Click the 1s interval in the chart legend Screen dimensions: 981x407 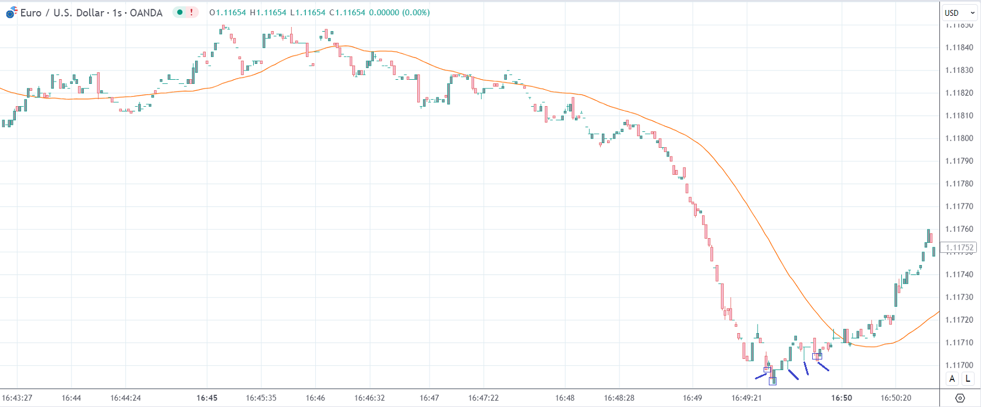(x=117, y=12)
